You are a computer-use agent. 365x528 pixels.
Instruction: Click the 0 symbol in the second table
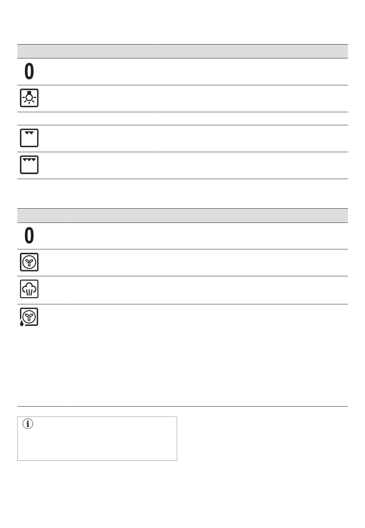click(x=29, y=236)
